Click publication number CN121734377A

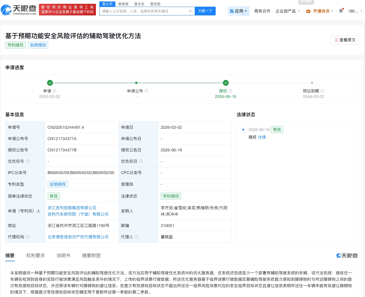click(62, 139)
